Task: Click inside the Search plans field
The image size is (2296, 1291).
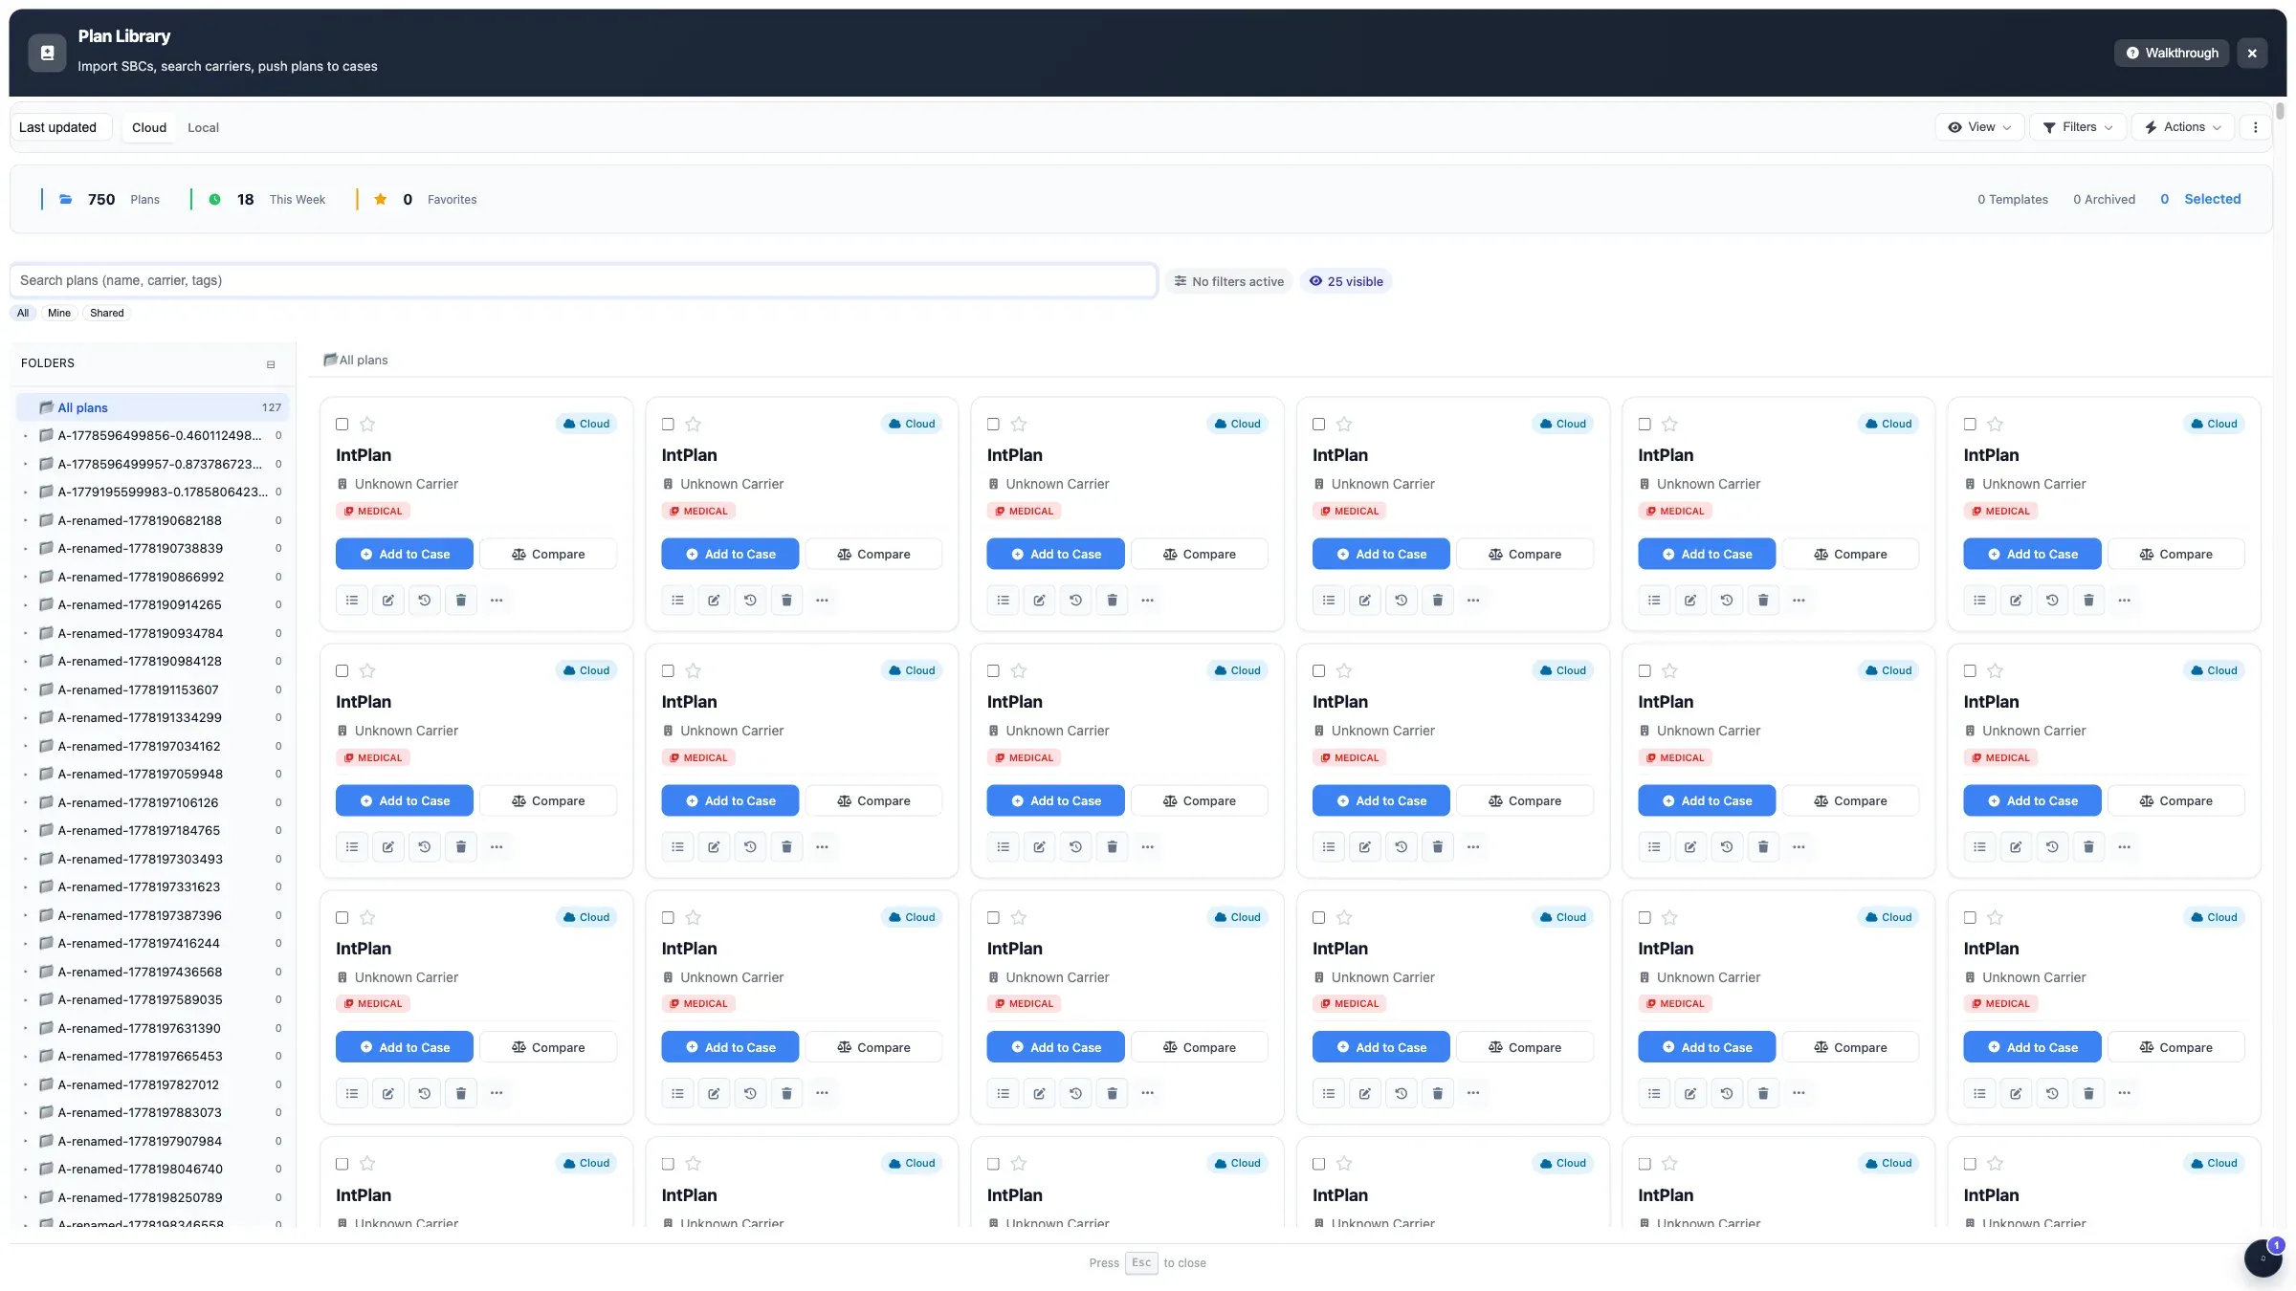Action: [584, 280]
